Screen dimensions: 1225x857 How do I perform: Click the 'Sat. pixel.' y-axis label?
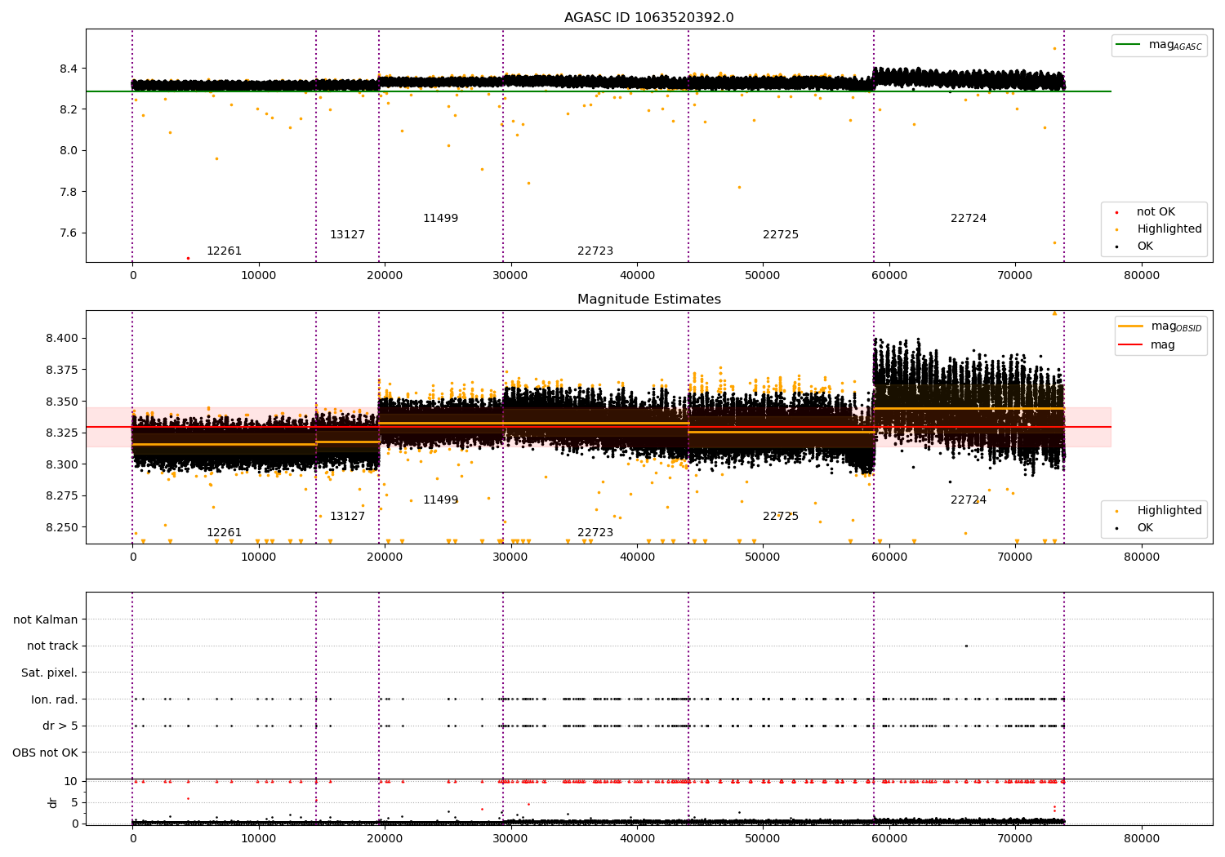(49, 673)
